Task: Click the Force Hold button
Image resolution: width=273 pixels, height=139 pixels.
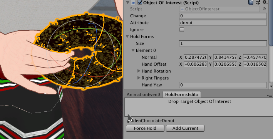Action: 145,128
